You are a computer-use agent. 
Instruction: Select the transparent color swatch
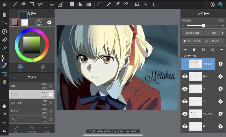(25, 23)
